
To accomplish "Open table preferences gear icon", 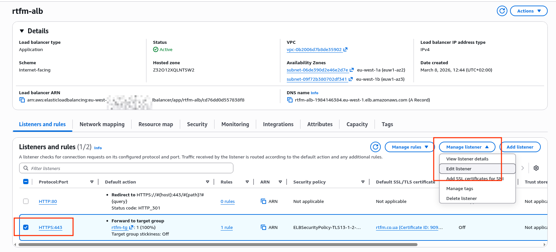I will point(536,168).
